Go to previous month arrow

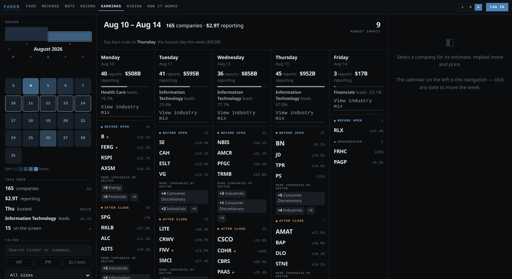9,49
